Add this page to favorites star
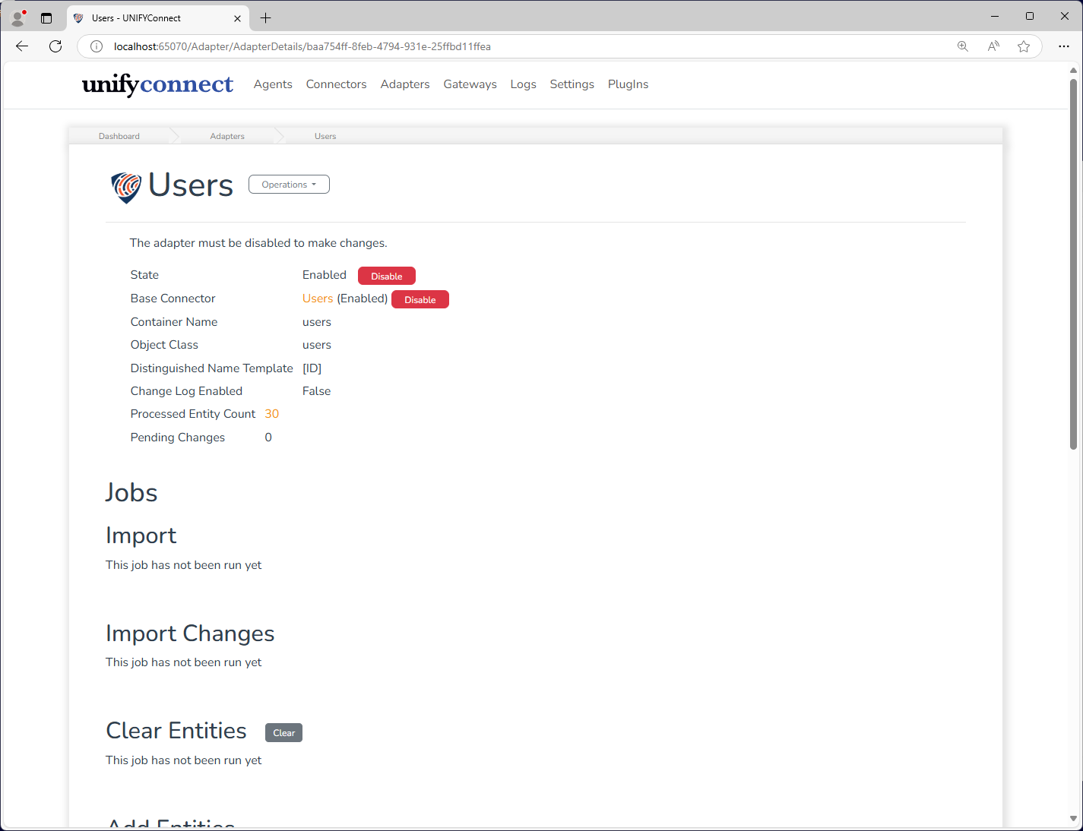Screen dimensions: 1083x831 (1024, 46)
